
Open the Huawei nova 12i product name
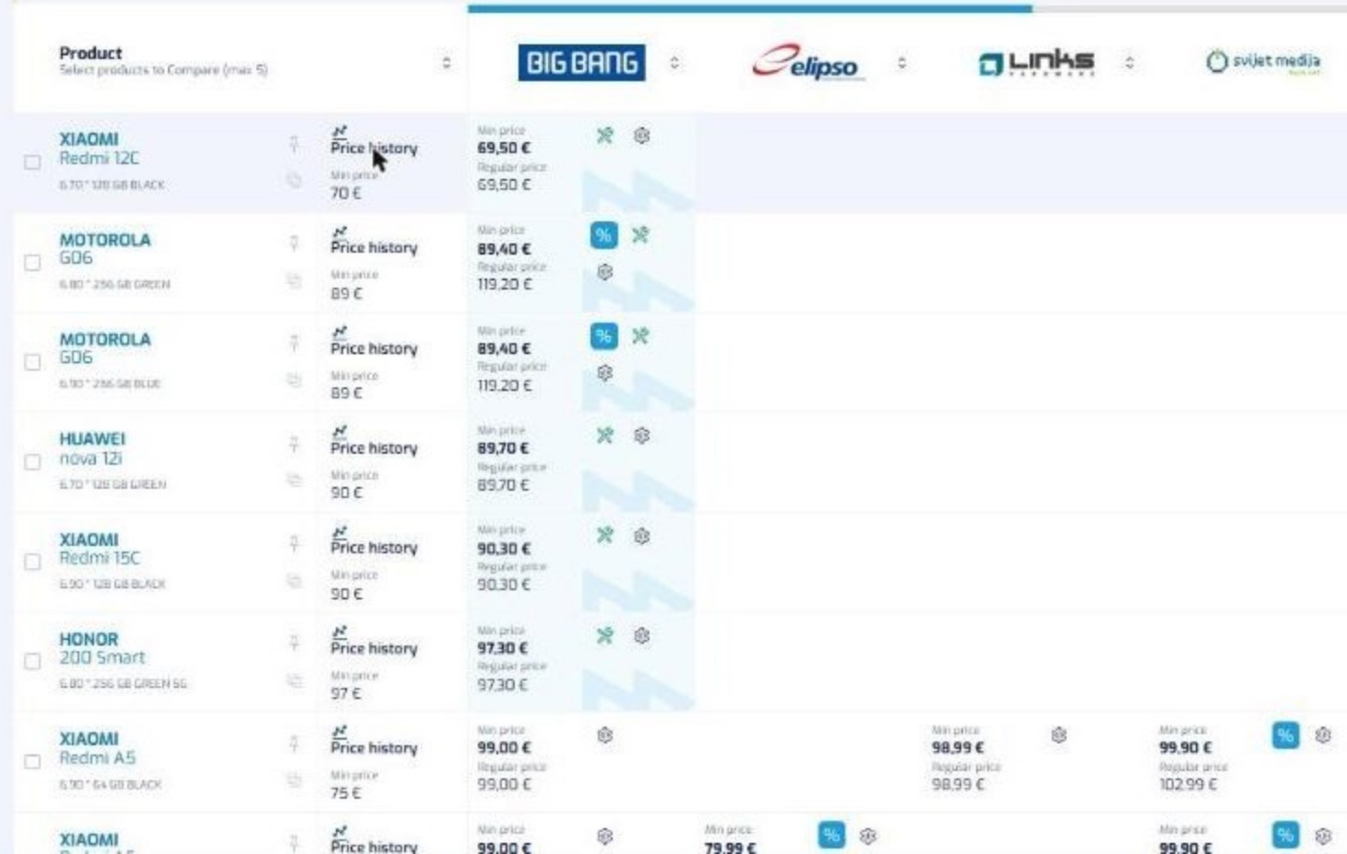tap(92, 448)
